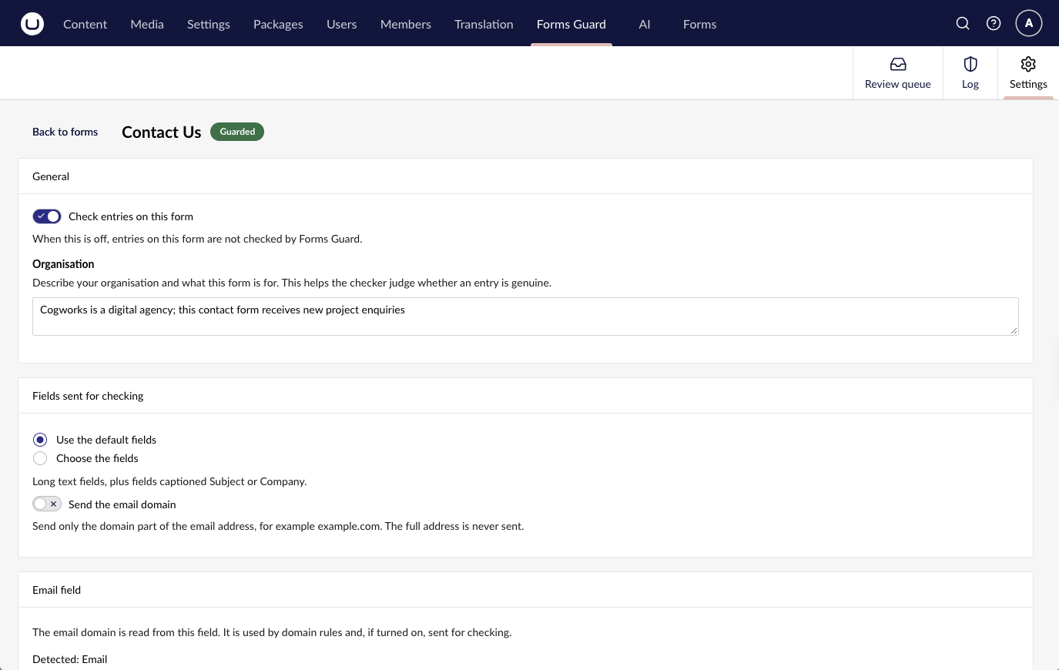Select the Forms Guard section tab
The width and height of the screenshot is (1059, 670).
coord(571,24)
